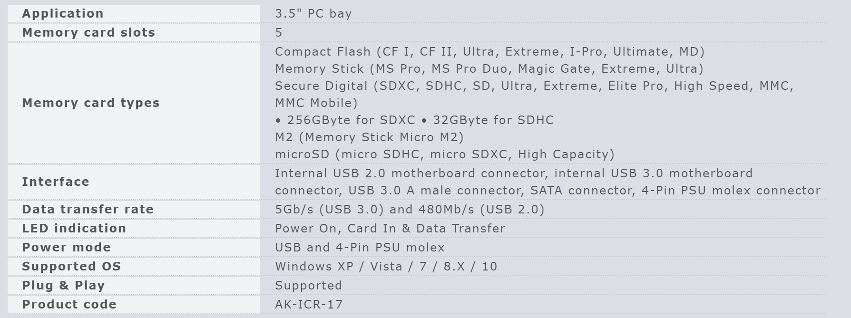Click the Memory Stick specification line
851x318 pixels.
coord(489,69)
